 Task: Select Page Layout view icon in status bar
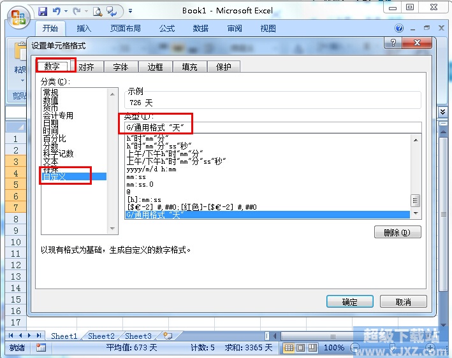300,348
